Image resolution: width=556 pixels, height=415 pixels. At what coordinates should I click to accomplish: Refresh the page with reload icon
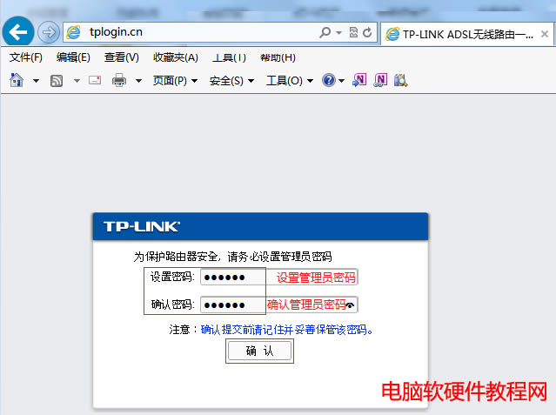367,32
